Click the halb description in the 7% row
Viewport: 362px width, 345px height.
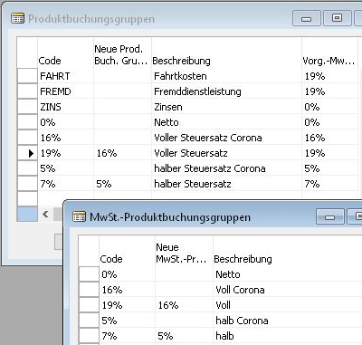[224, 336]
